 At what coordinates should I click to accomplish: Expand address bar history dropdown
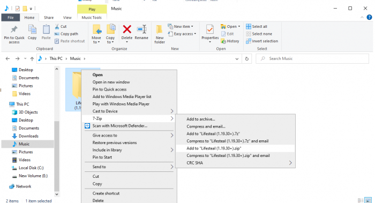pos(237,58)
